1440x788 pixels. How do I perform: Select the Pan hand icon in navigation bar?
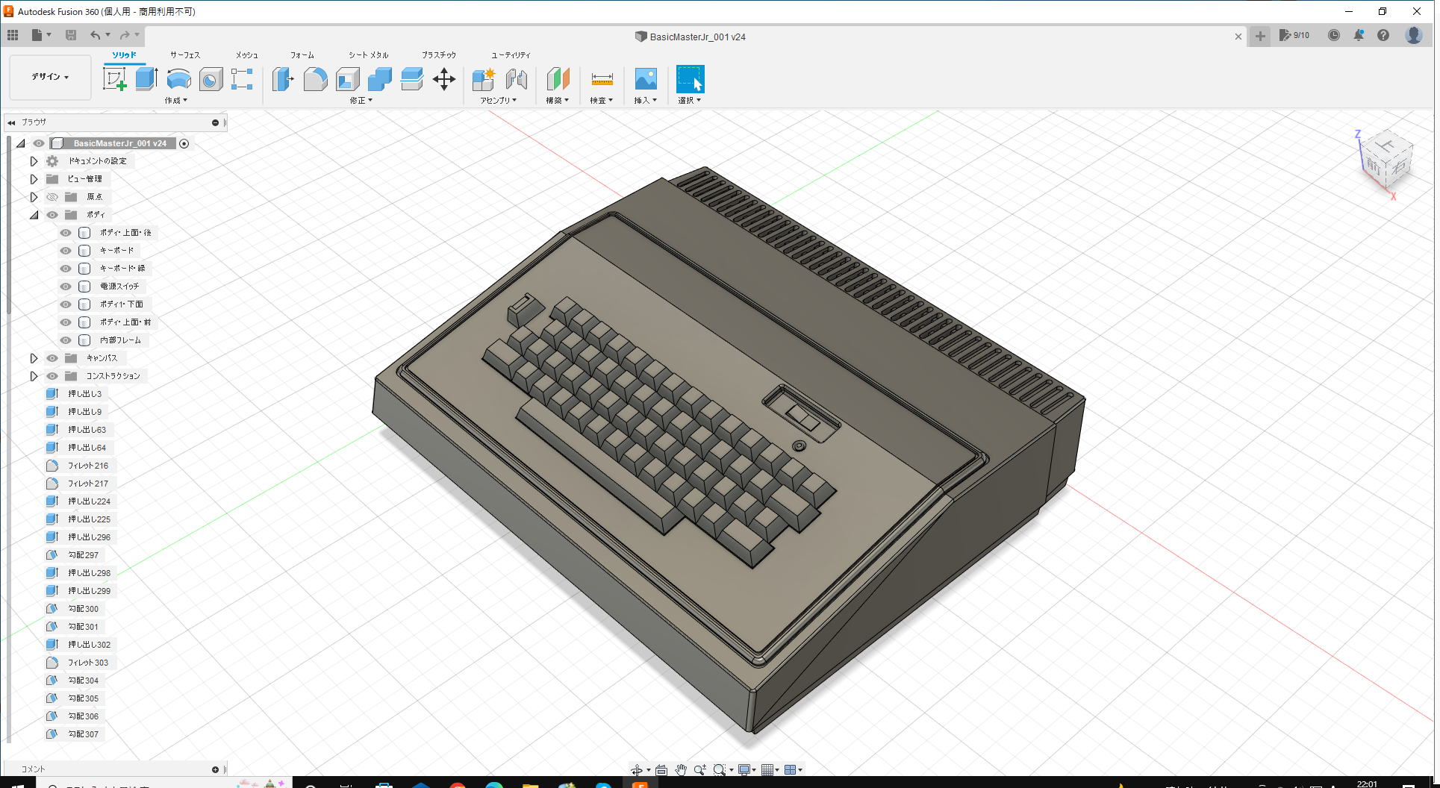click(680, 769)
